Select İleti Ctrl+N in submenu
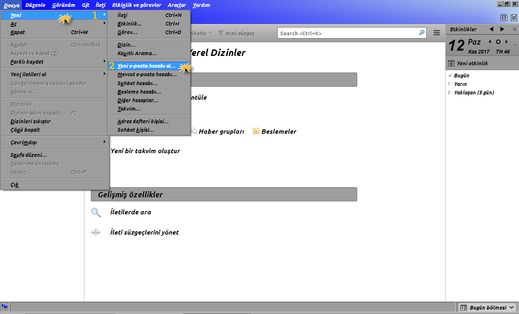 pos(149,15)
